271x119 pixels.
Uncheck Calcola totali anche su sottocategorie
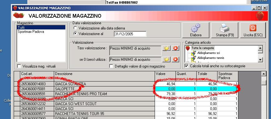pyautogui.click(x=186, y=66)
